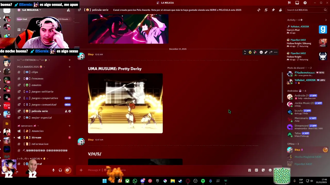Open Activity settings gear icon
The width and height of the screenshot is (330, 185).
[x=301, y=20]
